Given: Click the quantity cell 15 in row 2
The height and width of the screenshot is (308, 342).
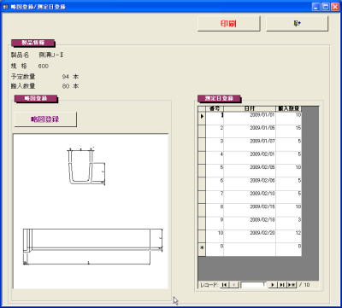Looking at the screenshot, I should pyautogui.click(x=288, y=131).
